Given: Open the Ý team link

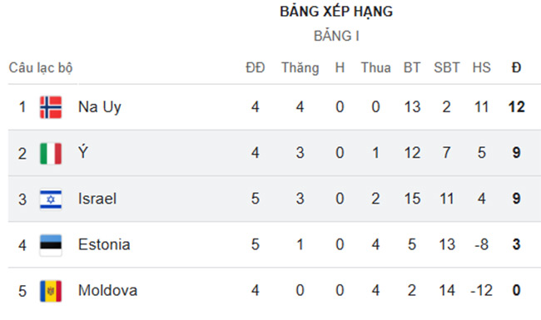Looking at the screenshot, I should (83, 151).
